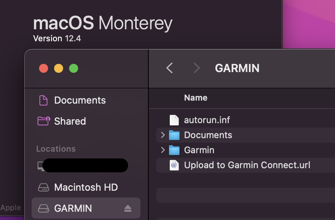Click the GARMIN window title
The width and height of the screenshot is (335, 220).
[x=237, y=68]
